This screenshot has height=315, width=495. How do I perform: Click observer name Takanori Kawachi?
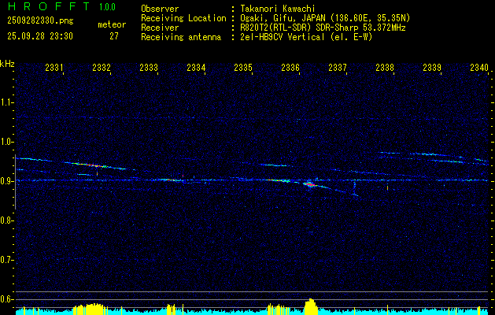point(278,9)
